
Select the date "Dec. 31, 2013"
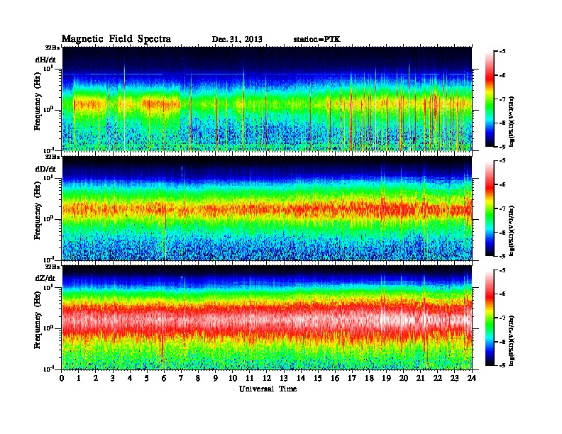tap(237, 40)
